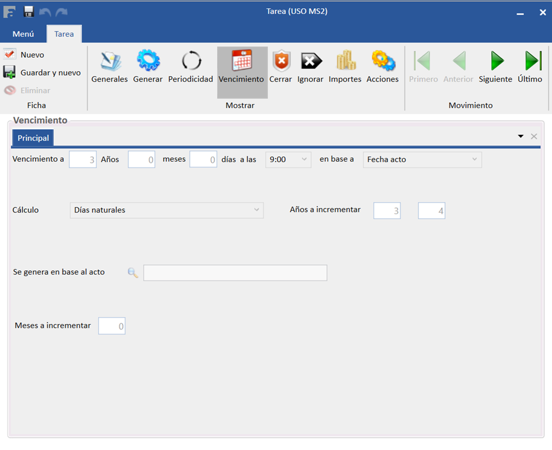Click second Años a incrementar field showing 4
This screenshot has height=450, width=552.
(x=432, y=211)
